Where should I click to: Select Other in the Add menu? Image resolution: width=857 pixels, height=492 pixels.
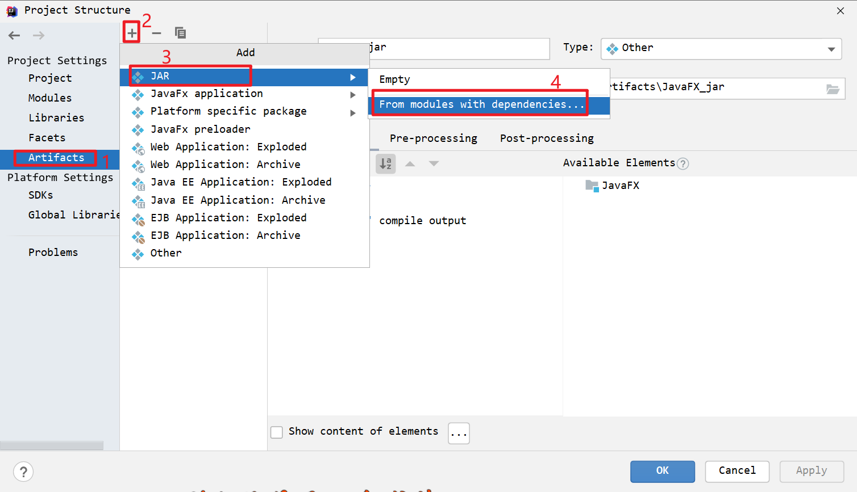244,254
